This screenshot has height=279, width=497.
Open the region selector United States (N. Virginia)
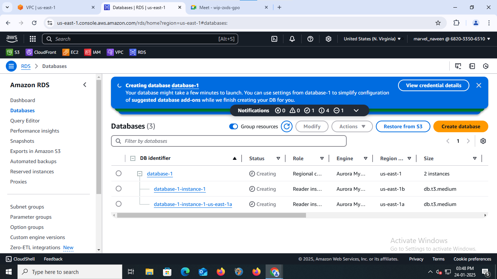tap(372, 39)
